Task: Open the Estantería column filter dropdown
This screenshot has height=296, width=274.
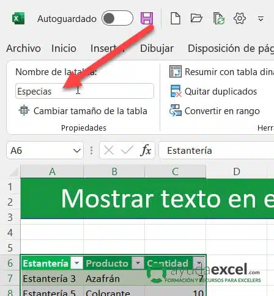Action: (76, 263)
